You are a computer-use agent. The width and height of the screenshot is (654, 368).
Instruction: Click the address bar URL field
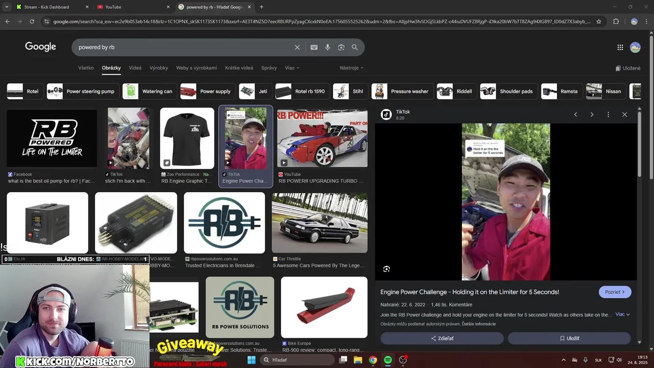click(x=322, y=21)
